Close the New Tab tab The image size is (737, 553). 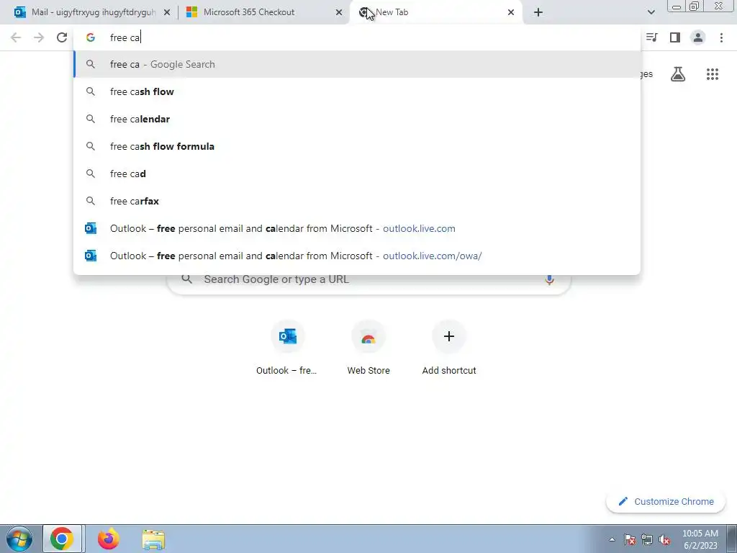(x=511, y=12)
